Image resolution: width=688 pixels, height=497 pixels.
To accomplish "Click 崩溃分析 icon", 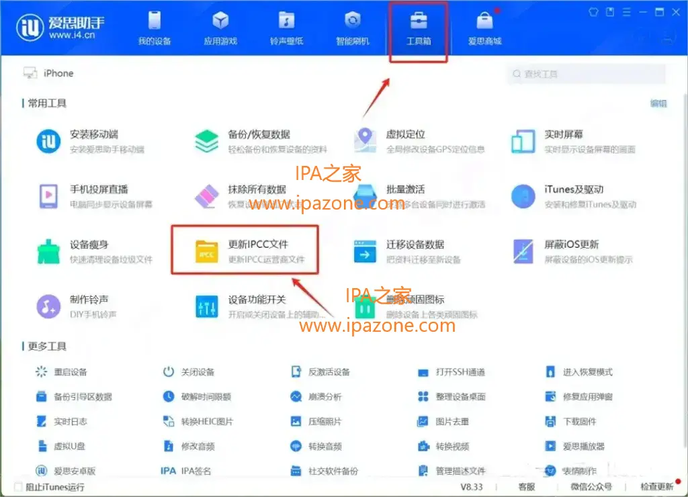I will (x=296, y=396).
